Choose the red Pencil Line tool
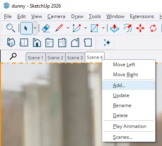Image resolution: width=162 pixels, height=146 pixels. pyautogui.click(x=59, y=28)
